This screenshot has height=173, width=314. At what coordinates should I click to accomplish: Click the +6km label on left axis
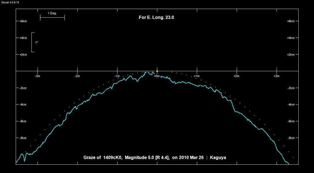pos(23,21)
